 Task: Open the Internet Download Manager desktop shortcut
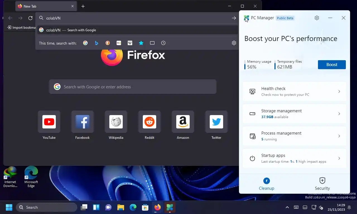pos(10,177)
